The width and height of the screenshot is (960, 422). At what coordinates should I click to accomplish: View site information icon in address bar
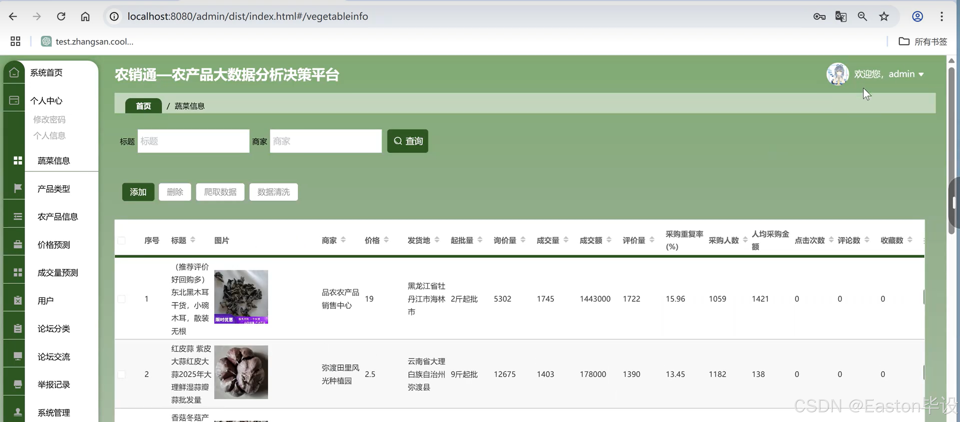point(115,16)
